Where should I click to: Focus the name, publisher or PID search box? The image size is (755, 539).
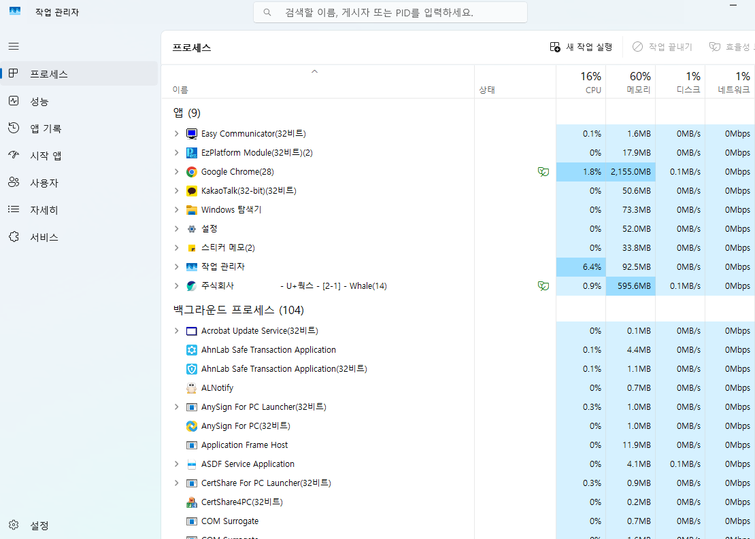click(390, 12)
